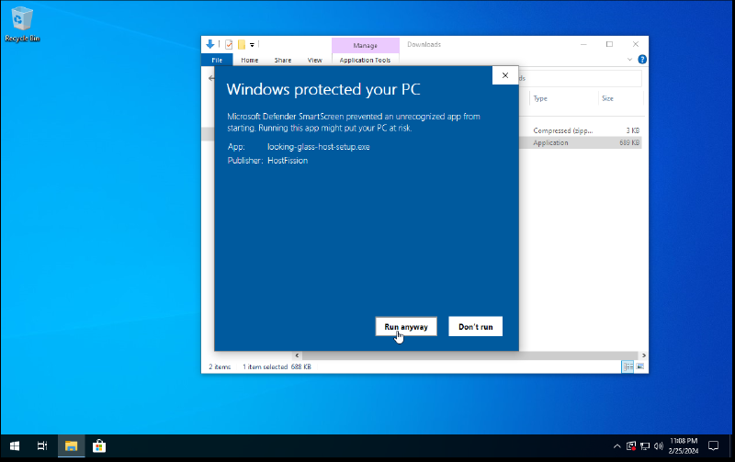Close the SmartScreen dialog with X
735x462 pixels.
(x=504, y=75)
